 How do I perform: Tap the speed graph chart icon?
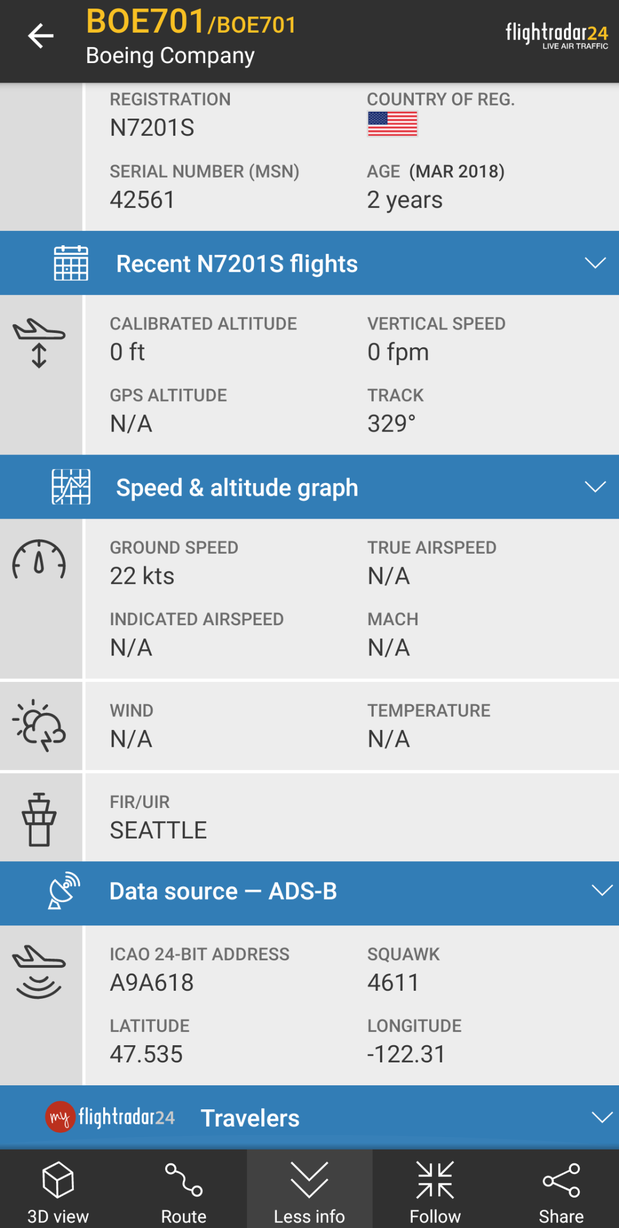[x=71, y=487]
